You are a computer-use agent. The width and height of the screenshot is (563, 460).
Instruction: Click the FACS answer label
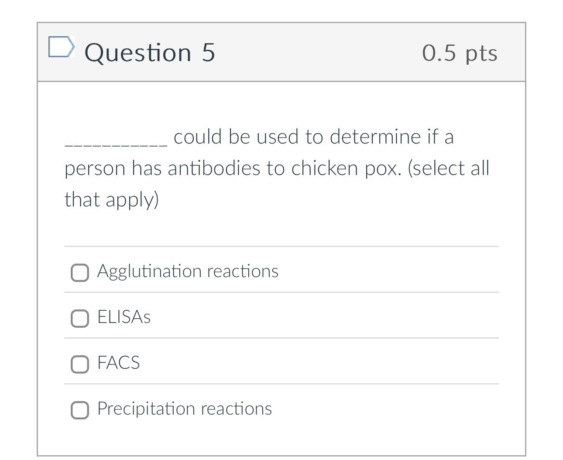coord(118,363)
